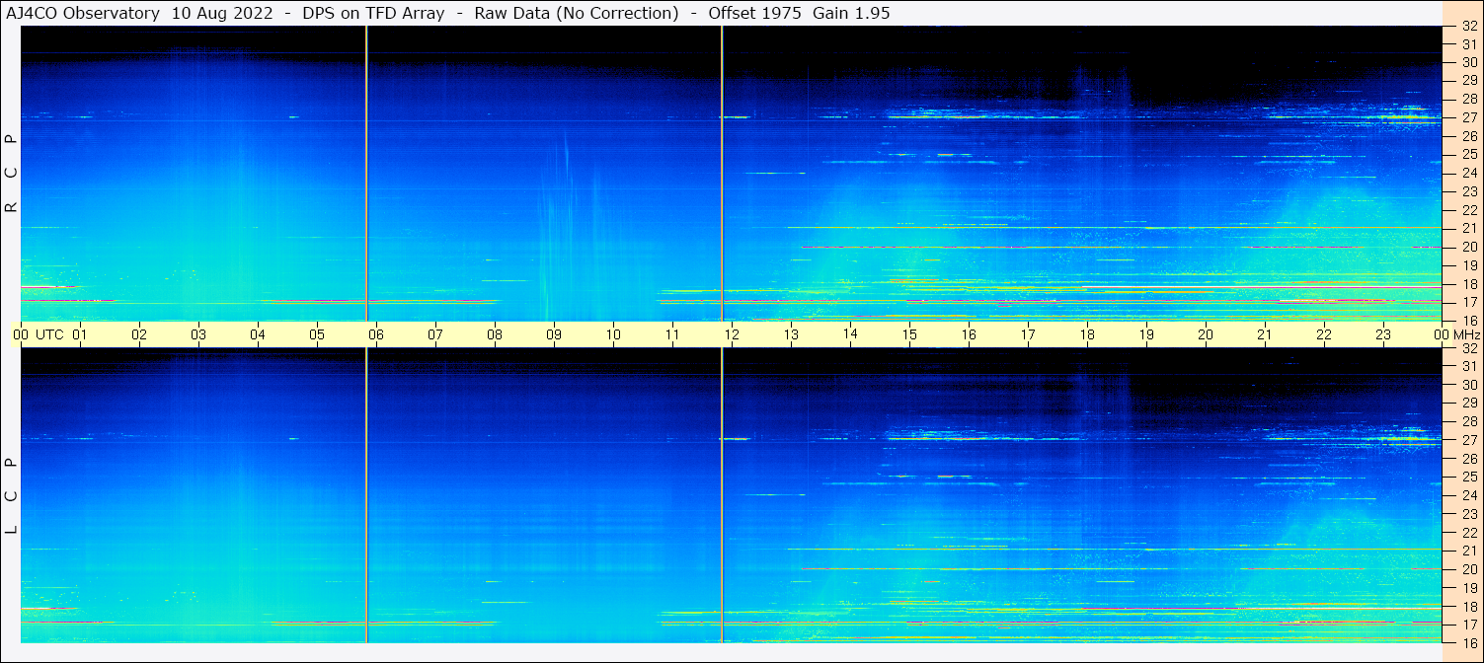Click the 11 hour tick label
The width and height of the screenshot is (1484, 663).
672,334
